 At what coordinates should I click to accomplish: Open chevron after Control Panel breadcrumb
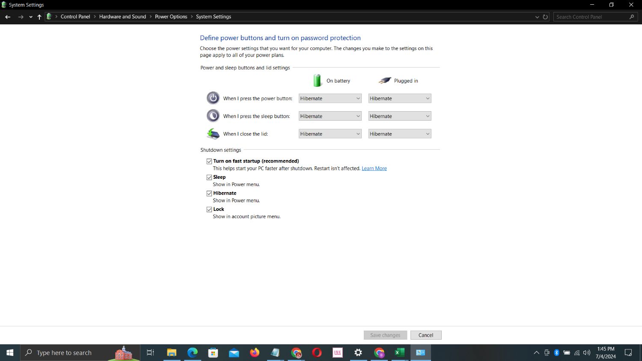(95, 17)
